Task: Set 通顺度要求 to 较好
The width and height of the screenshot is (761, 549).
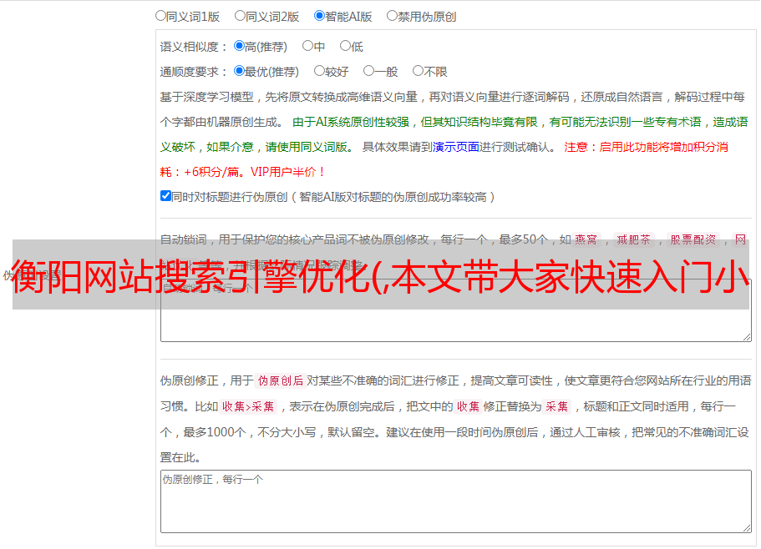Action: (x=319, y=71)
